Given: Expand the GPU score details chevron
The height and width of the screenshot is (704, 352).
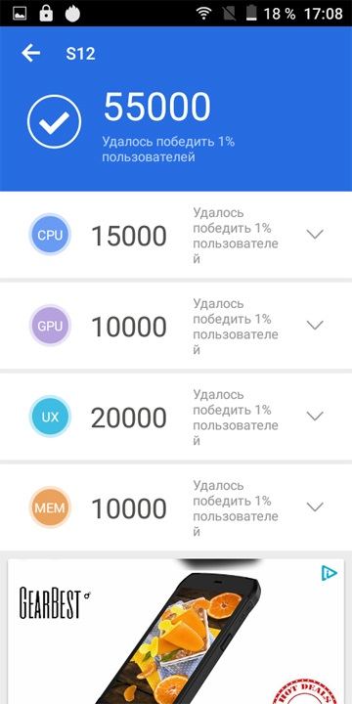Looking at the screenshot, I should [x=315, y=325].
